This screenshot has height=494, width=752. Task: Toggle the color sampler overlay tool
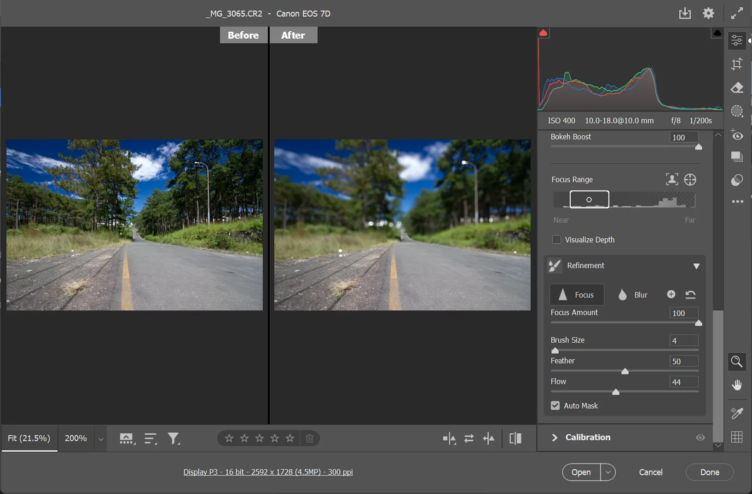coord(737,413)
